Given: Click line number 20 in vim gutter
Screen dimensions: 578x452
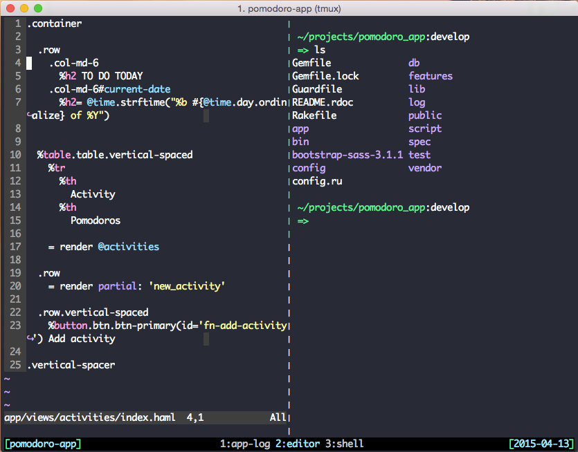Looking at the screenshot, I should click(x=15, y=286).
